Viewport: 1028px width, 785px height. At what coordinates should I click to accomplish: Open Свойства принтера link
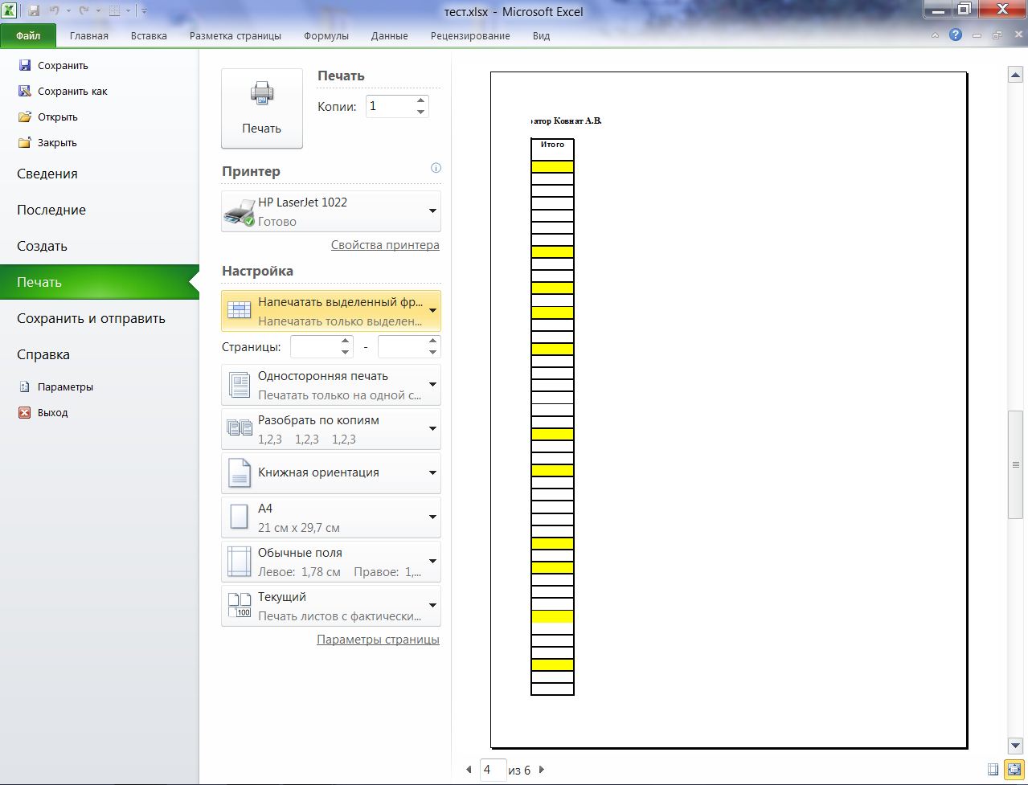tap(385, 245)
